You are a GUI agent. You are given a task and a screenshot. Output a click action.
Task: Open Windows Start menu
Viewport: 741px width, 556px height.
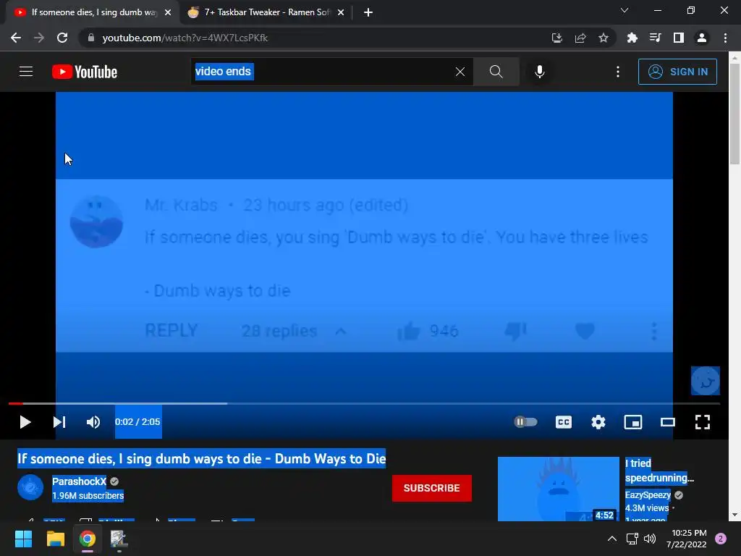(x=23, y=539)
